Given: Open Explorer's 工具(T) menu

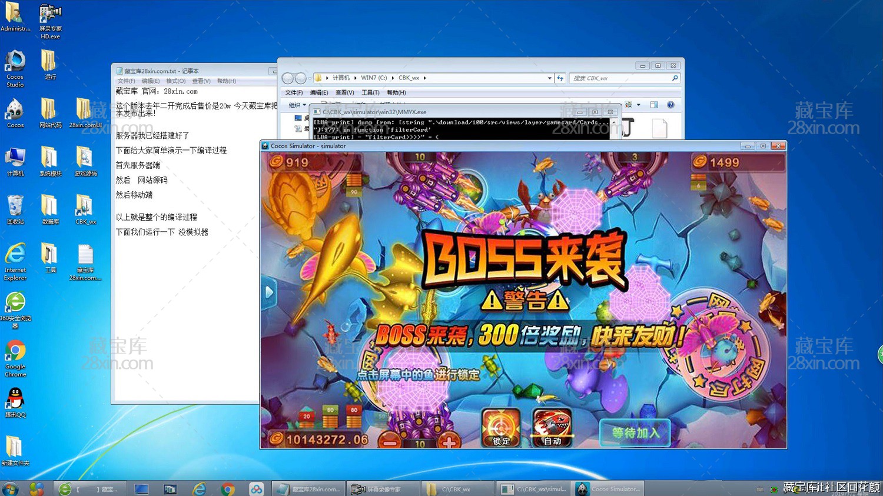Looking at the screenshot, I should click(x=370, y=93).
